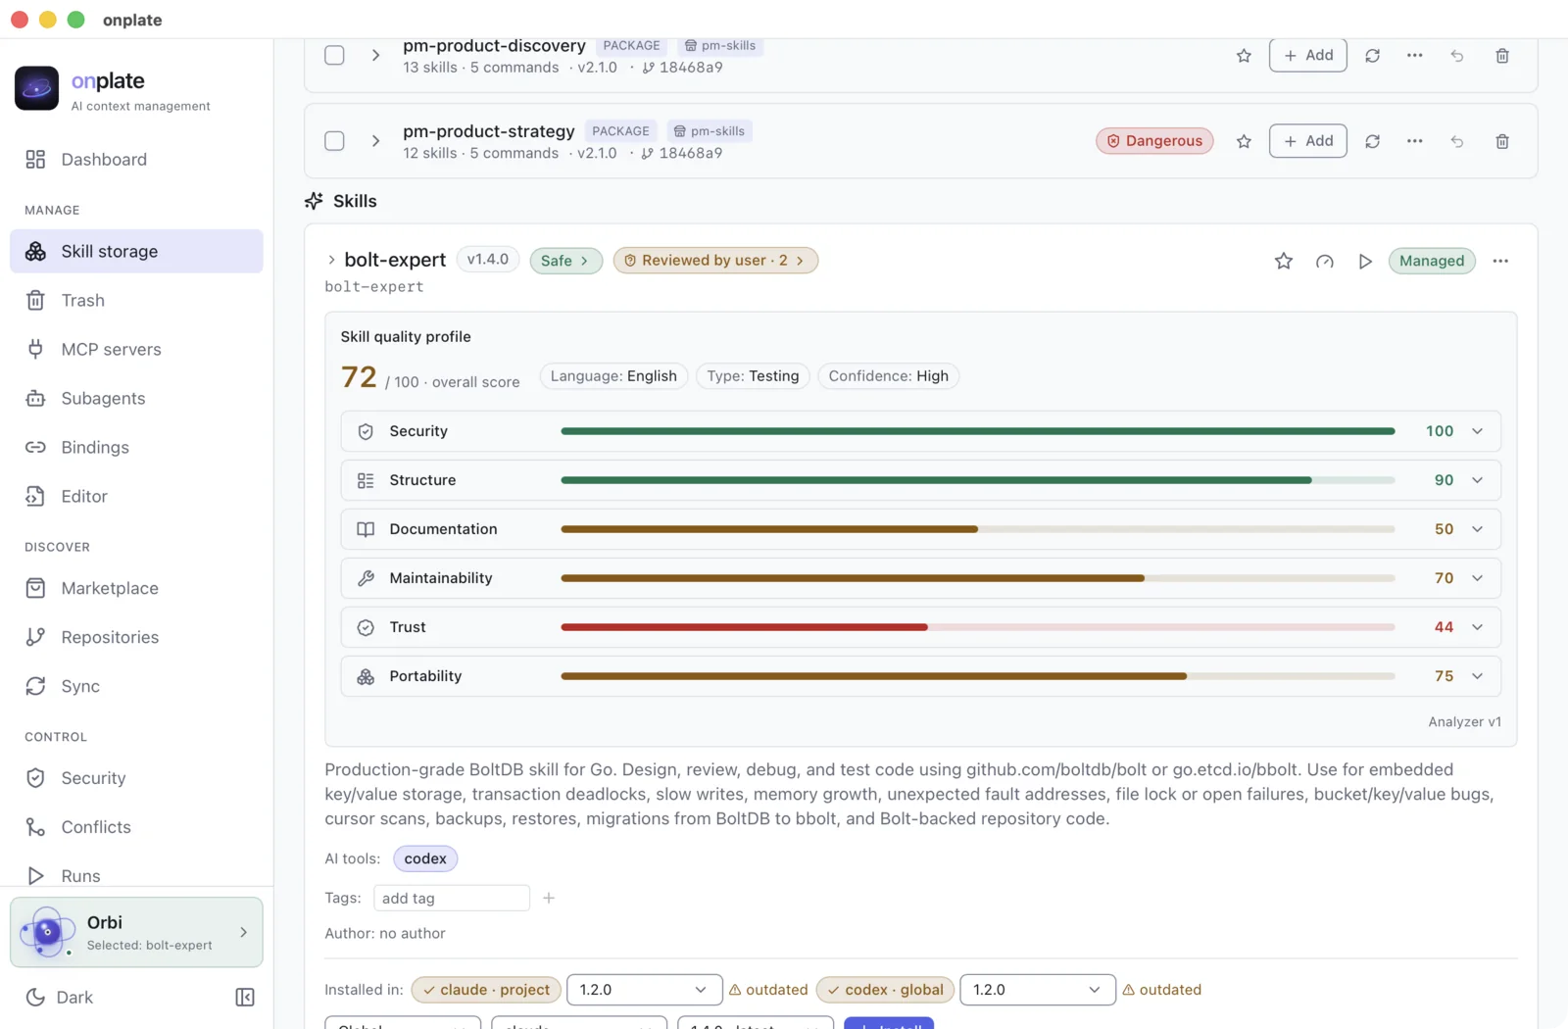Delete pm-product-discovery with trash icon
The width and height of the screenshot is (1568, 1029).
[1501, 56]
